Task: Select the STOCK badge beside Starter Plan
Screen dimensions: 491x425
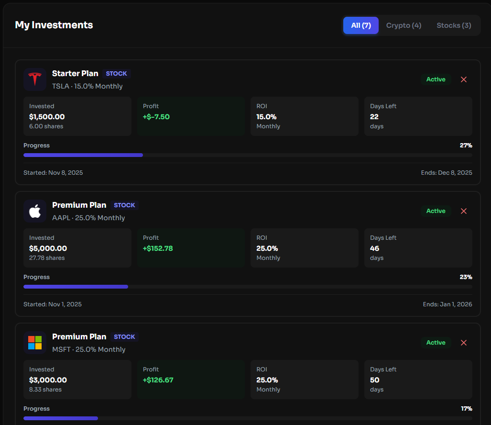Action: [x=116, y=73]
